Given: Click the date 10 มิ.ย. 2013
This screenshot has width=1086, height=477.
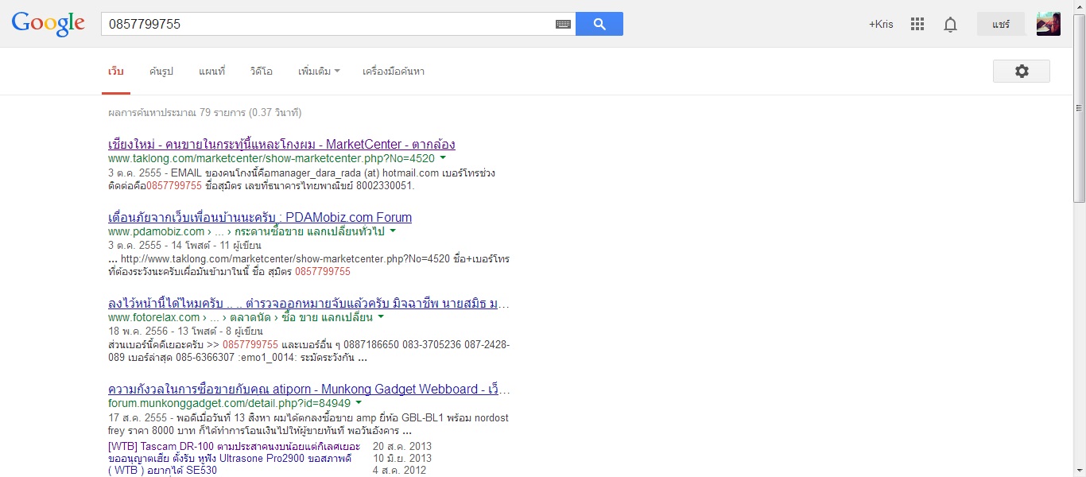Looking at the screenshot, I should point(402,458).
